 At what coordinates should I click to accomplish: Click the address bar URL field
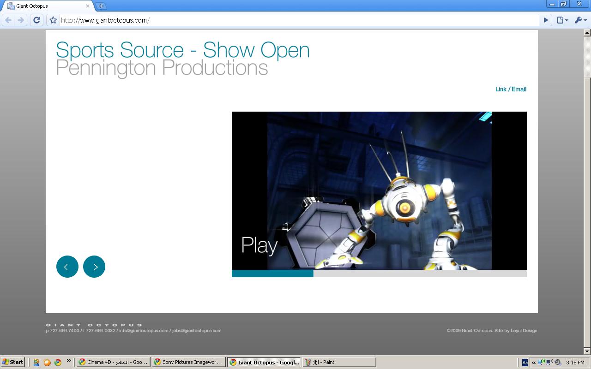click(299, 20)
